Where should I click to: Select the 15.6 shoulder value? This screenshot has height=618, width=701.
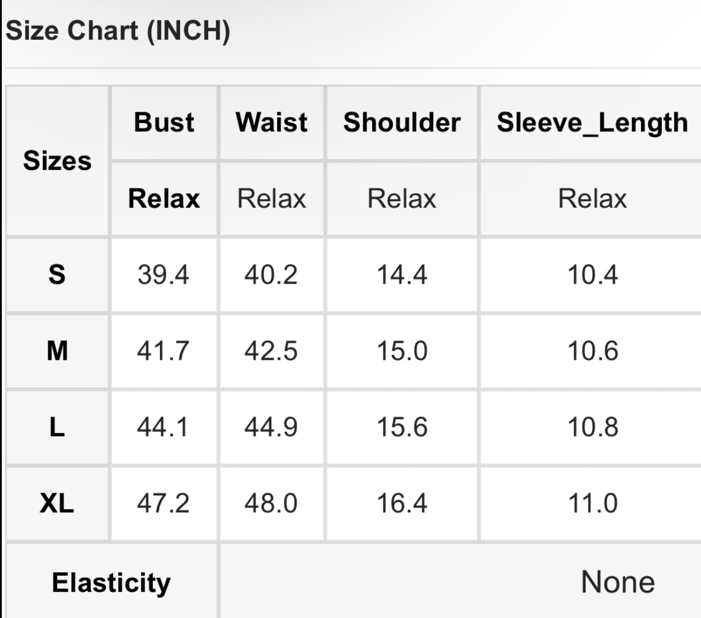point(402,427)
